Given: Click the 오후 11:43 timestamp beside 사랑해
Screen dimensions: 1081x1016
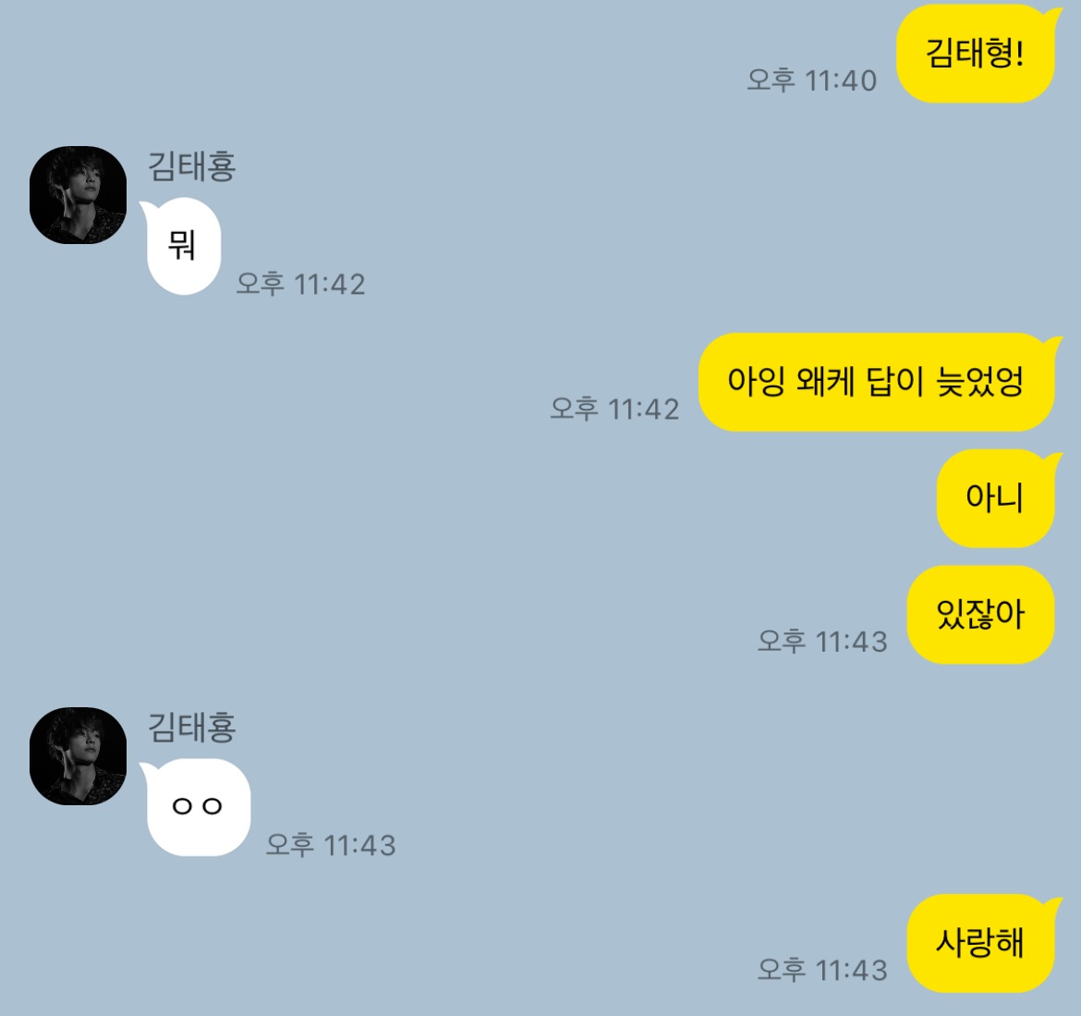Looking at the screenshot, I should tap(822, 971).
